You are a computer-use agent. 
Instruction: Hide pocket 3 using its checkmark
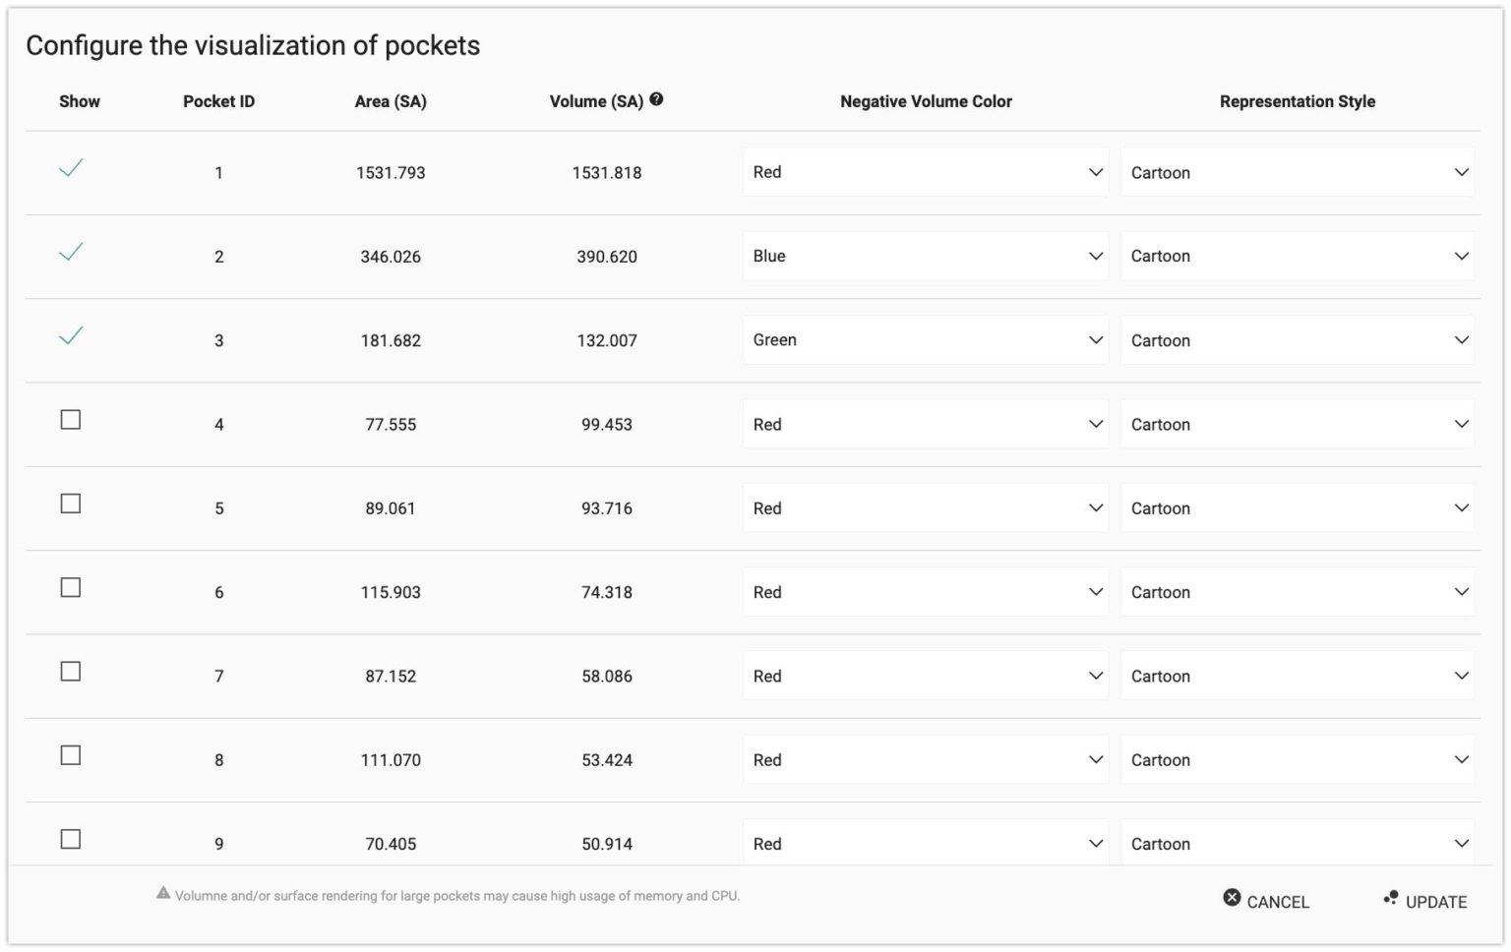[71, 336]
